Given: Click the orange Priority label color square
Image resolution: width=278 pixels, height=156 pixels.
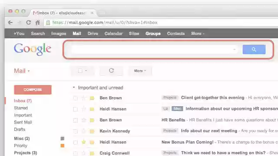Looking at the screenshot, I should (63, 146).
